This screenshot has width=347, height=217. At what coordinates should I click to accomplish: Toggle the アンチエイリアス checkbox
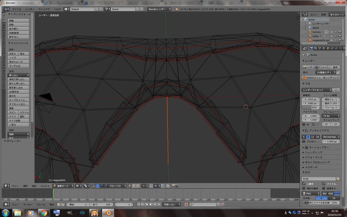click(307, 130)
